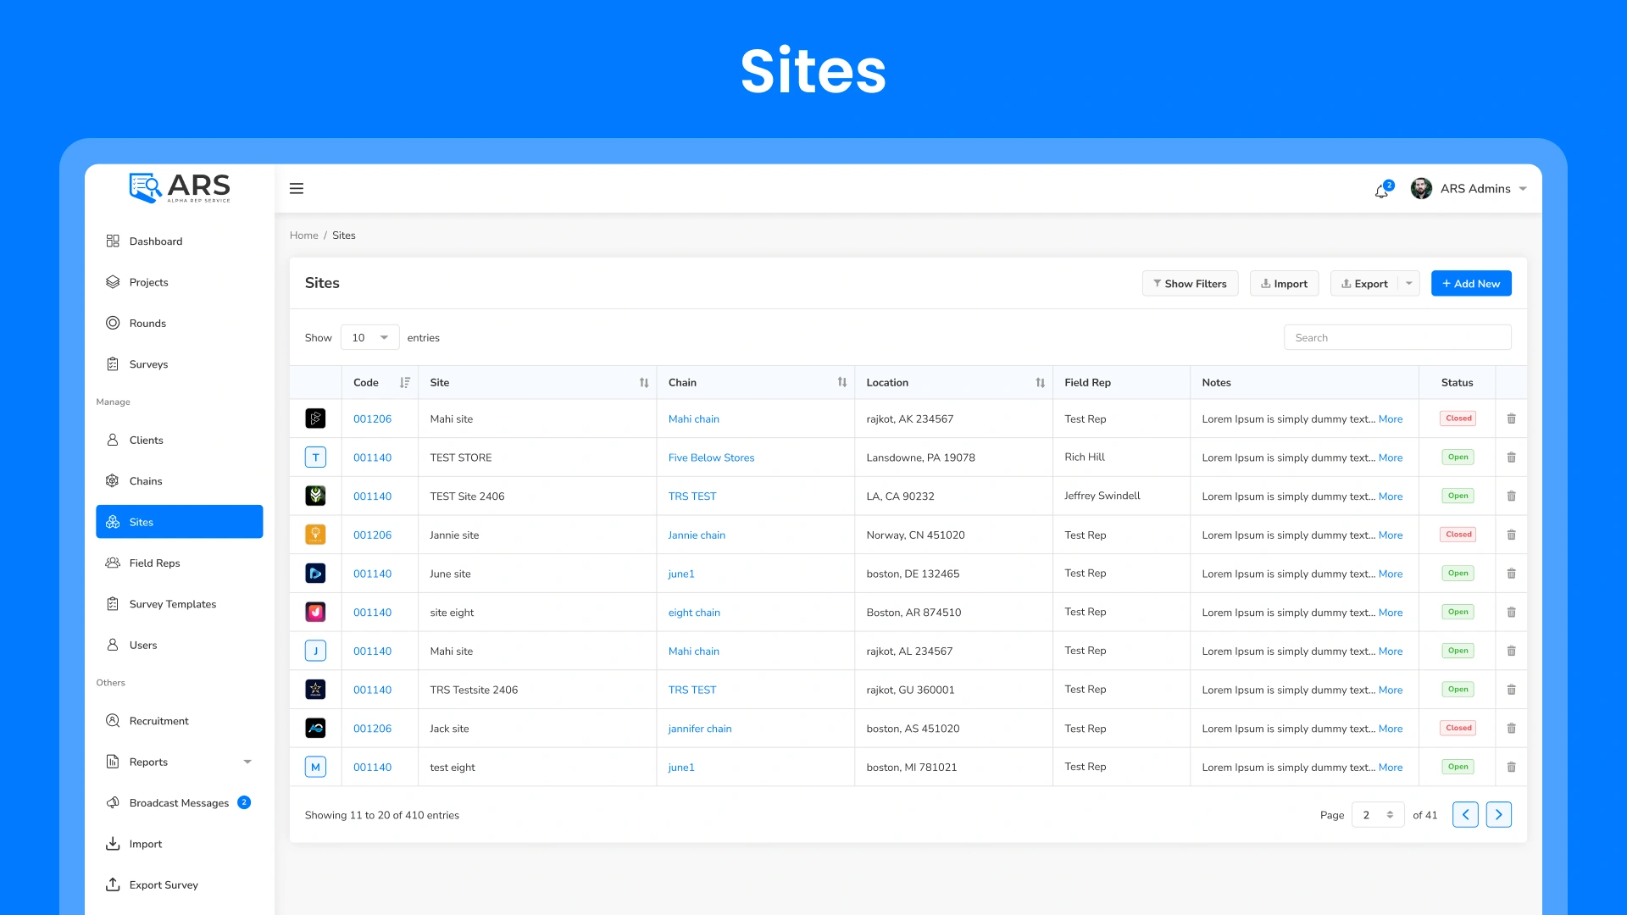Open Clients in the sidebar
Viewport: 1627px width, 915px height.
(x=180, y=441)
